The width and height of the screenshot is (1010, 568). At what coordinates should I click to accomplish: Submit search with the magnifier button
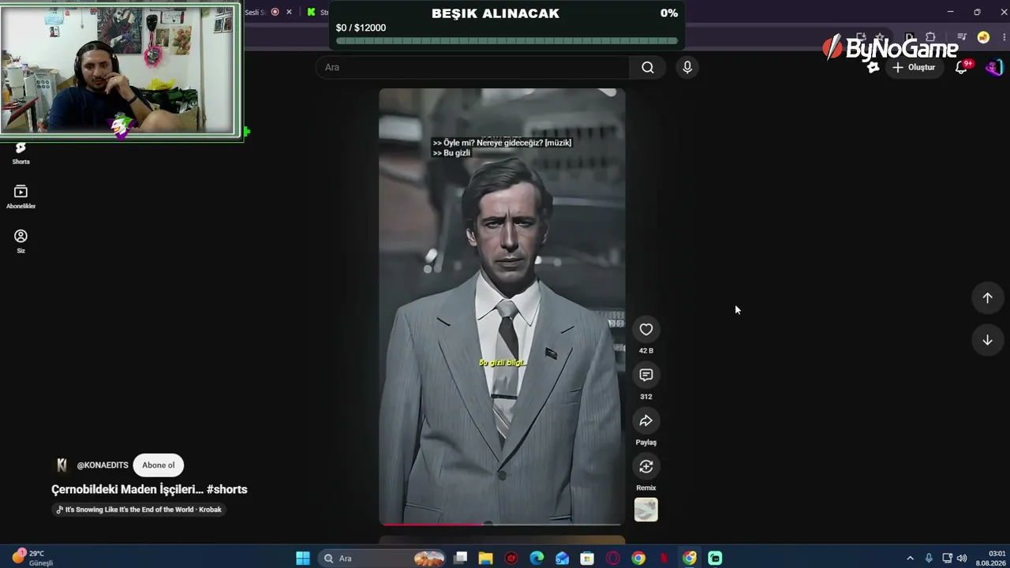coord(648,67)
